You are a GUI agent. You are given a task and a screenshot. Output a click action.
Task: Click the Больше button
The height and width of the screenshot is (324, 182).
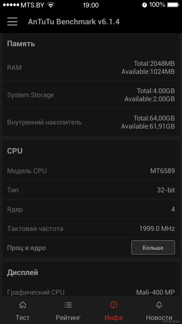[153, 247]
